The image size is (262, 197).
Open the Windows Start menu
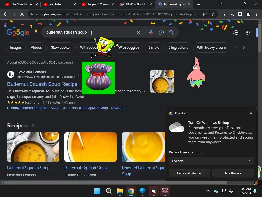pyautogui.click(x=97, y=191)
